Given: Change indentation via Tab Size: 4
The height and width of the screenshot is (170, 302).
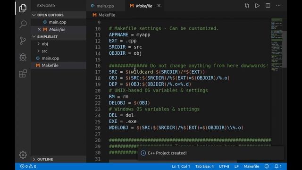Looking at the screenshot, I should tap(204, 166).
